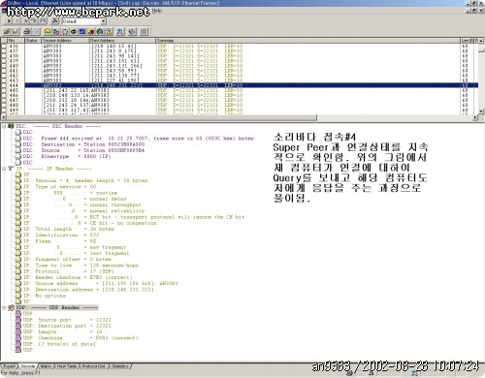Tick the checkbox for frame 440
The image size is (485, 378).
[4, 66]
